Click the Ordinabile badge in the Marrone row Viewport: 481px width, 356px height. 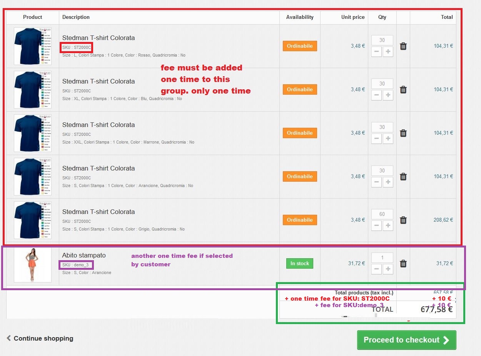[300, 133]
